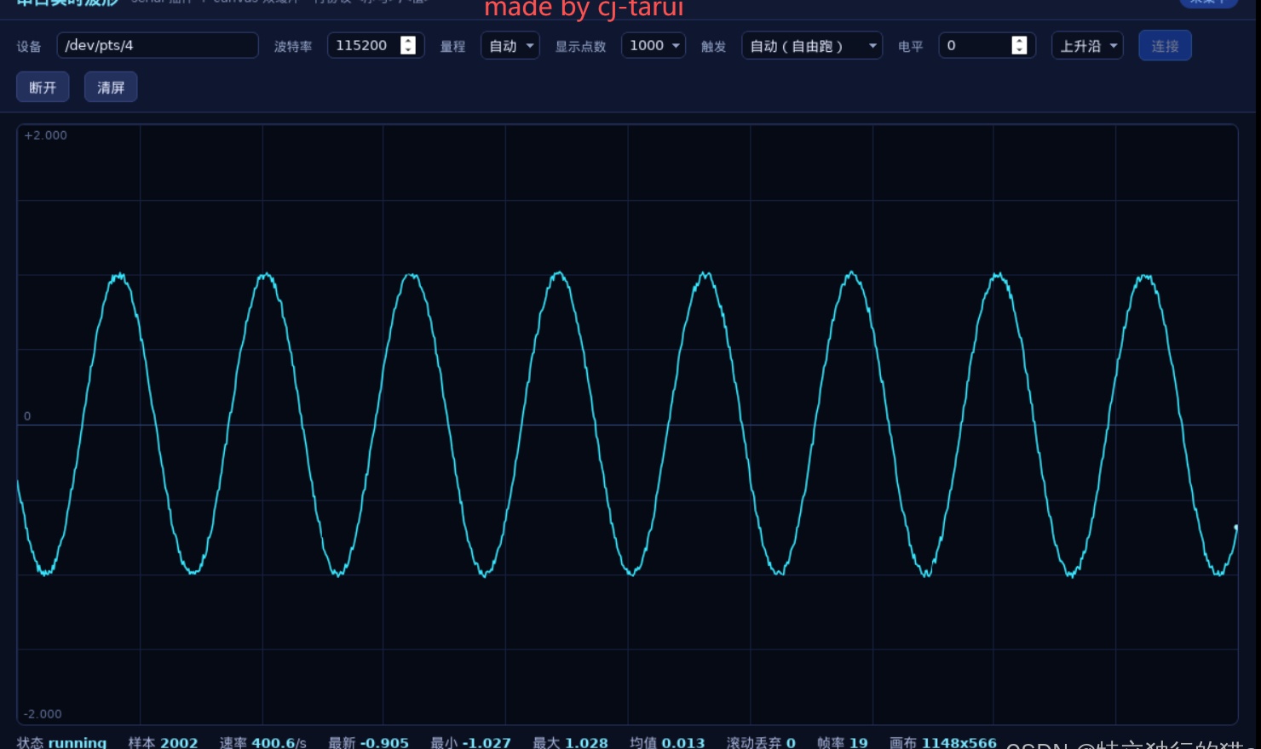Image resolution: width=1261 pixels, height=749 pixels.
Task: Open the 上升沿 edge dropdown
Action: (1087, 45)
